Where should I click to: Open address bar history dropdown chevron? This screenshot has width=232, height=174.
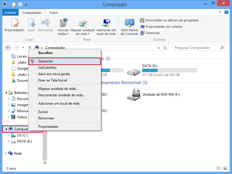159,48
